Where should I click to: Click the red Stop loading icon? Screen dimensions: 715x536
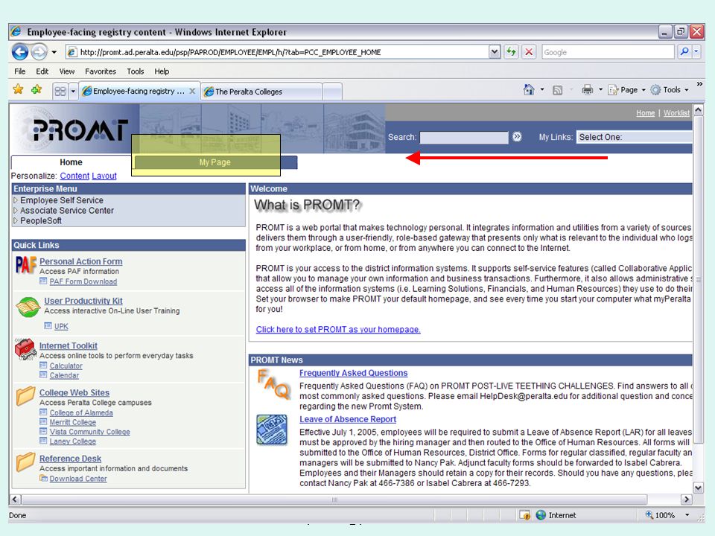[x=529, y=52]
